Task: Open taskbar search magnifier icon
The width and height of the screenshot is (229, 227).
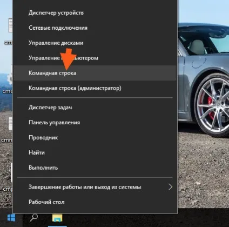Action: pos(34,217)
